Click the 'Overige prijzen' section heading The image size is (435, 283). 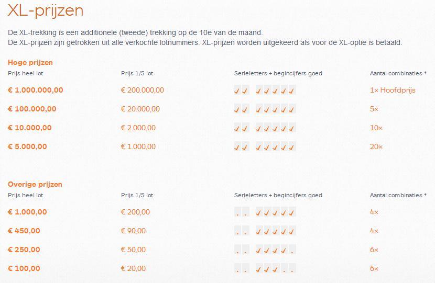coord(35,184)
